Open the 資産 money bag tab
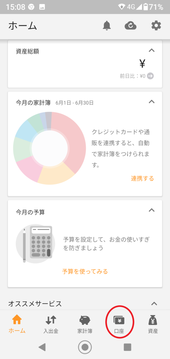Viewport: 170px width, 359px height. [153, 320]
